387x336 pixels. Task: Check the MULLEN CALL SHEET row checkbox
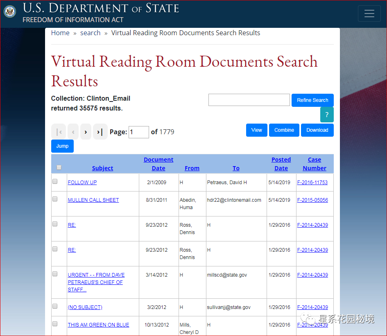click(55, 199)
